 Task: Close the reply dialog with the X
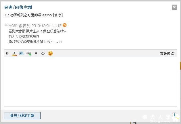(174, 7)
